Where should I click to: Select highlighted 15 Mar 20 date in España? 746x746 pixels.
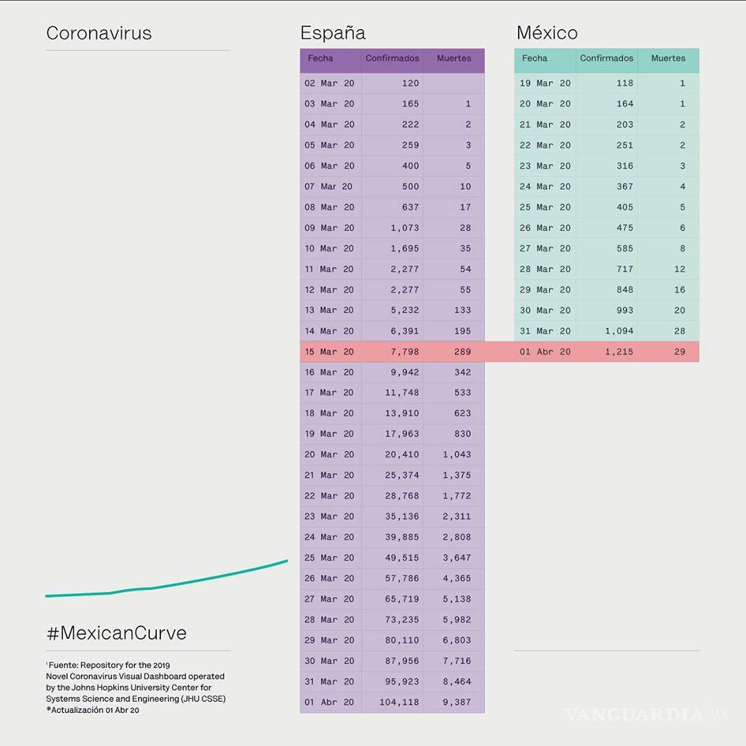[329, 352]
